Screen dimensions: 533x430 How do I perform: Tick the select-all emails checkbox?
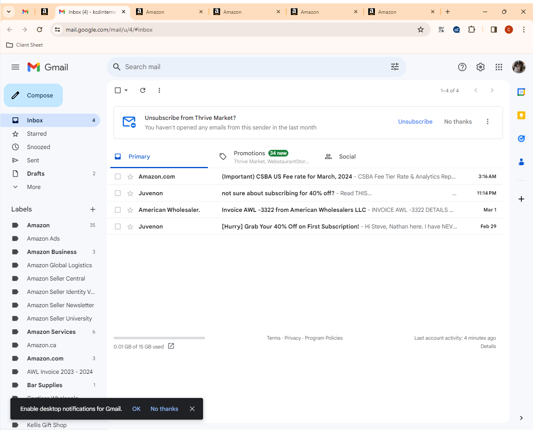(x=118, y=90)
